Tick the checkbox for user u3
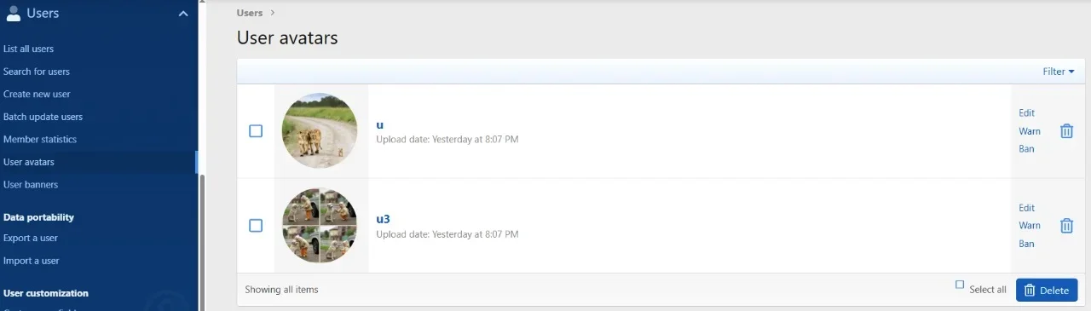 tap(256, 226)
